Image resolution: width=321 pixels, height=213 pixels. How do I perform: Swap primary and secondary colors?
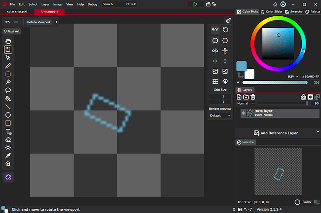click(240, 75)
